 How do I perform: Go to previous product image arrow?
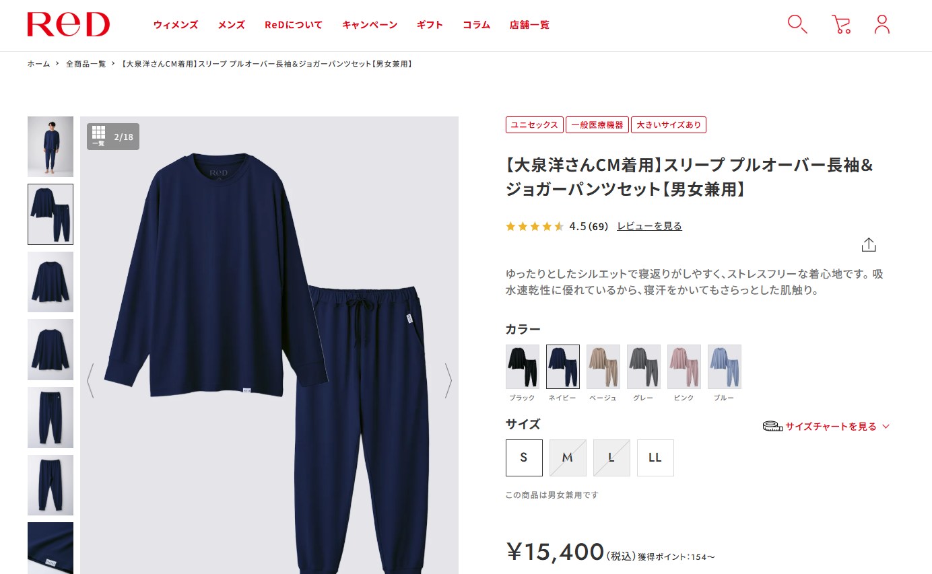(x=90, y=380)
